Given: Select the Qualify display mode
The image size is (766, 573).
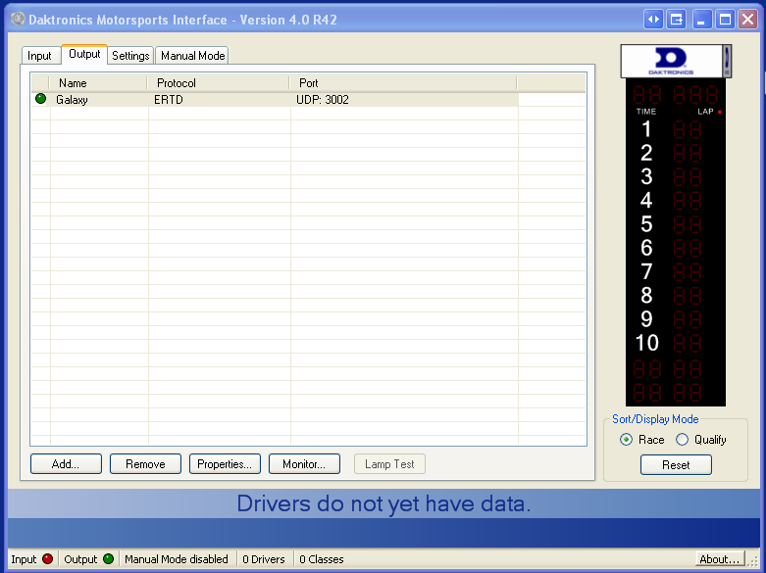Looking at the screenshot, I should coord(683,440).
